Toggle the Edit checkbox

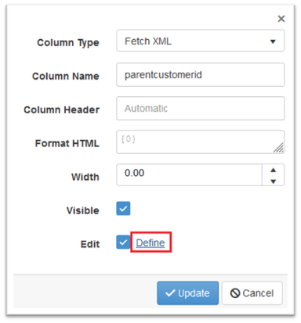pyautogui.click(x=123, y=242)
